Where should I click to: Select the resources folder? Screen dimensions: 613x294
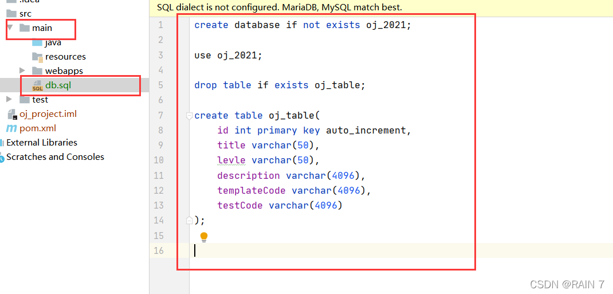pos(65,57)
